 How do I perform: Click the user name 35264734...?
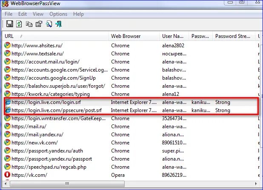tap(174, 118)
